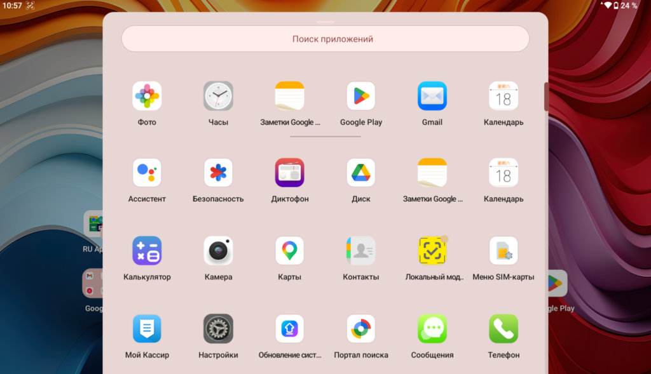Screen dimensions: 651x374
Task: Launch the Телефон phone app
Action: [x=503, y=329]
